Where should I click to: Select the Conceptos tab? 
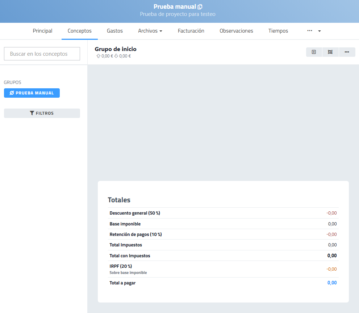pyautogui.click(x=80, y=31)
